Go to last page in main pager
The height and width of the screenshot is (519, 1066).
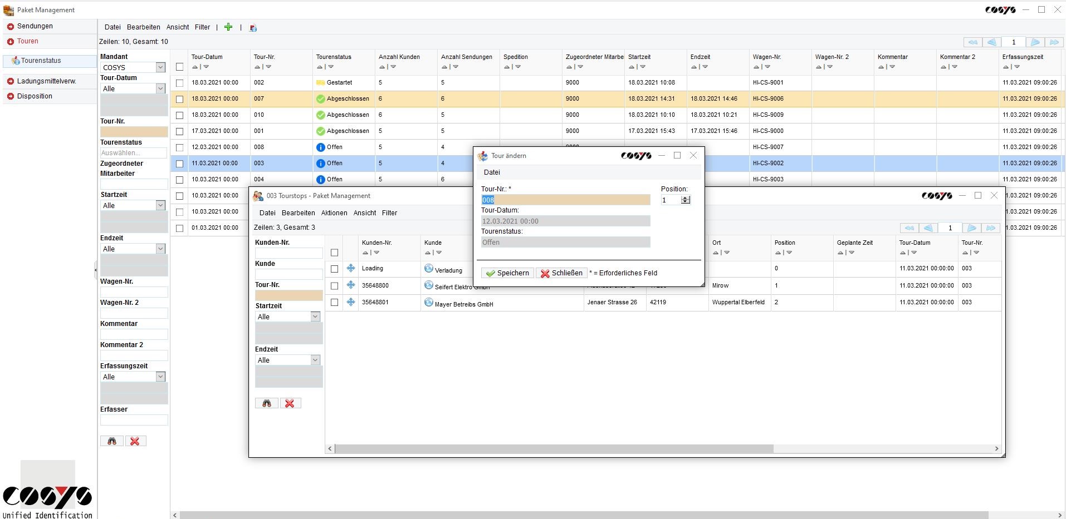point(1054,42)
